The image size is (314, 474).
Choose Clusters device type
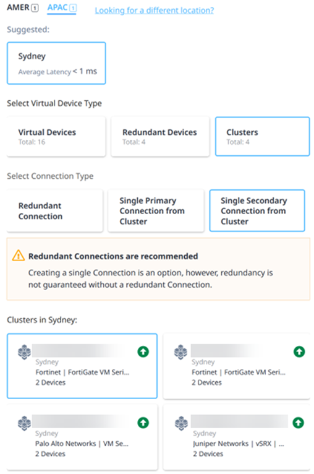point(262,137)
